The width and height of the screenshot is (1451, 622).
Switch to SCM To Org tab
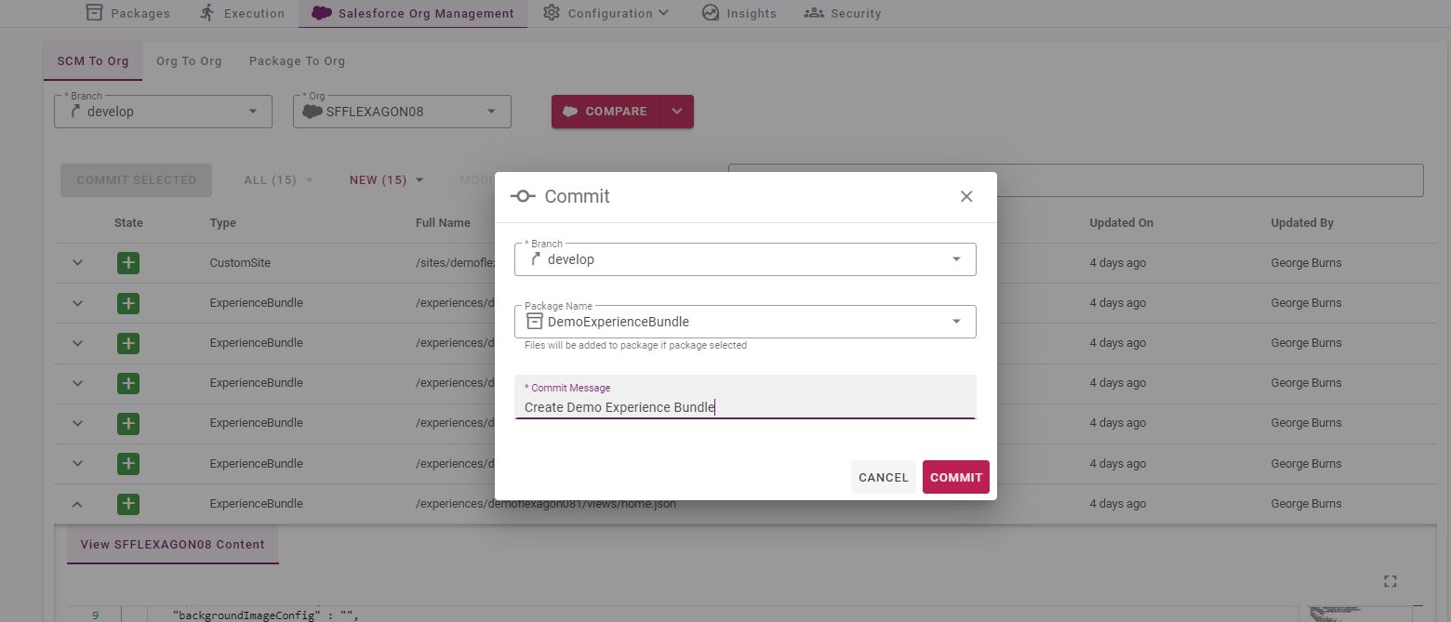click(93, 60)
